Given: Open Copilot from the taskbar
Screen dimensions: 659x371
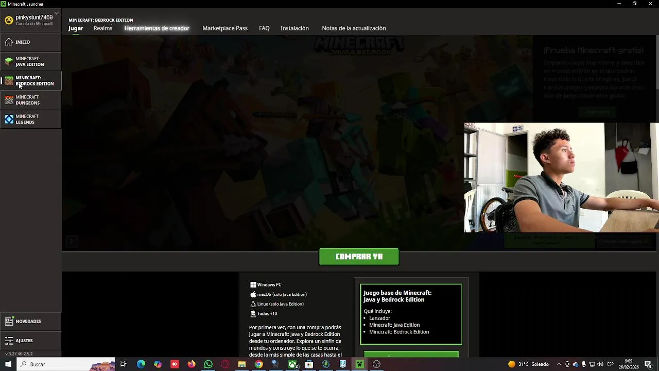Looking at the screenshot, I should point(158,364).
